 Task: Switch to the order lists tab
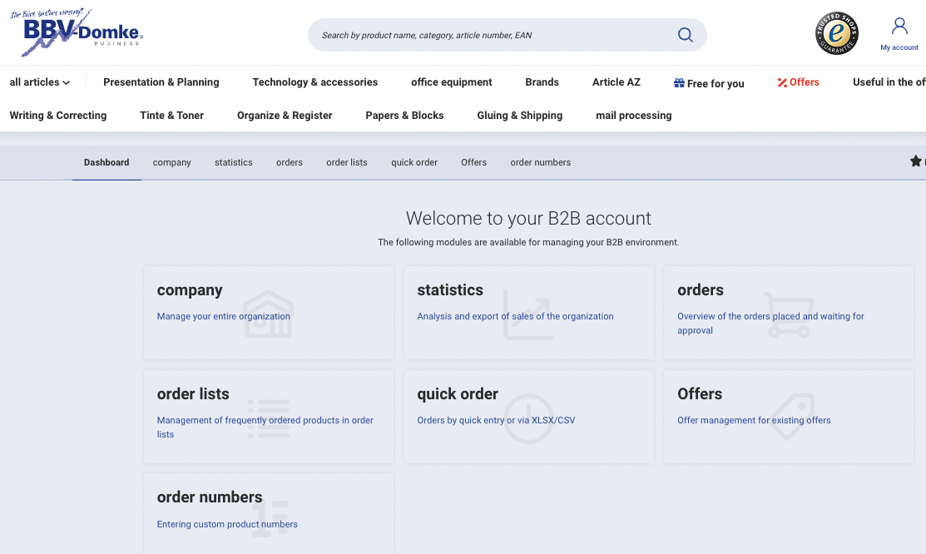pos(347,162)
